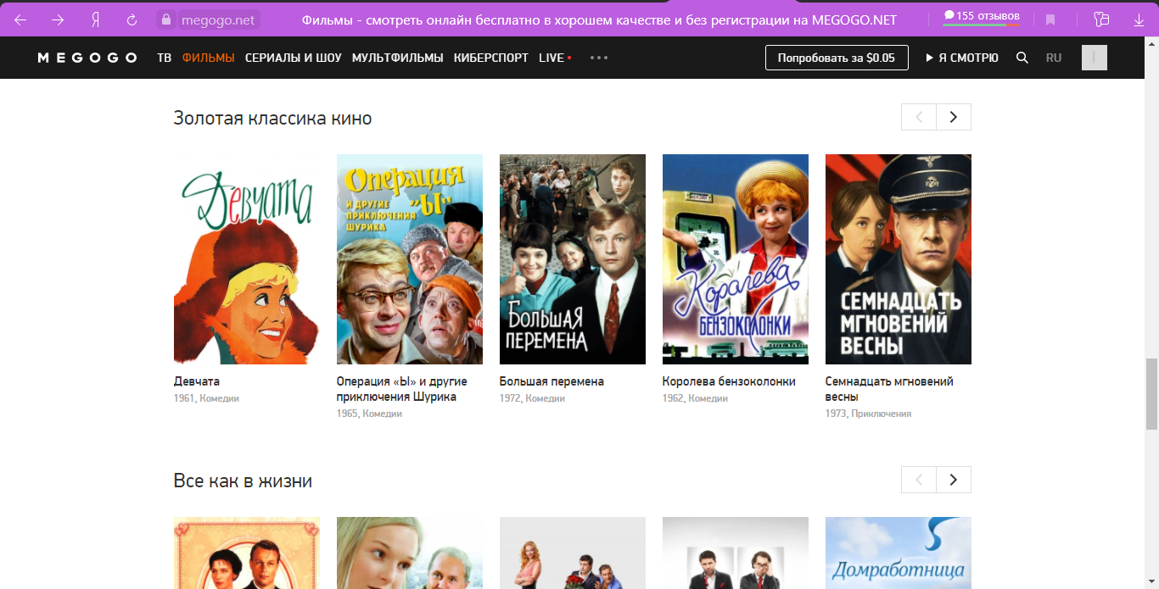Viewport: 1159px width, 589px height.
Task: Click the vertical page scrollbar thumb
Action: click(1151, 394)
